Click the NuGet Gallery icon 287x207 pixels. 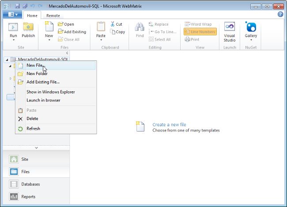click(x=251, y=27)
